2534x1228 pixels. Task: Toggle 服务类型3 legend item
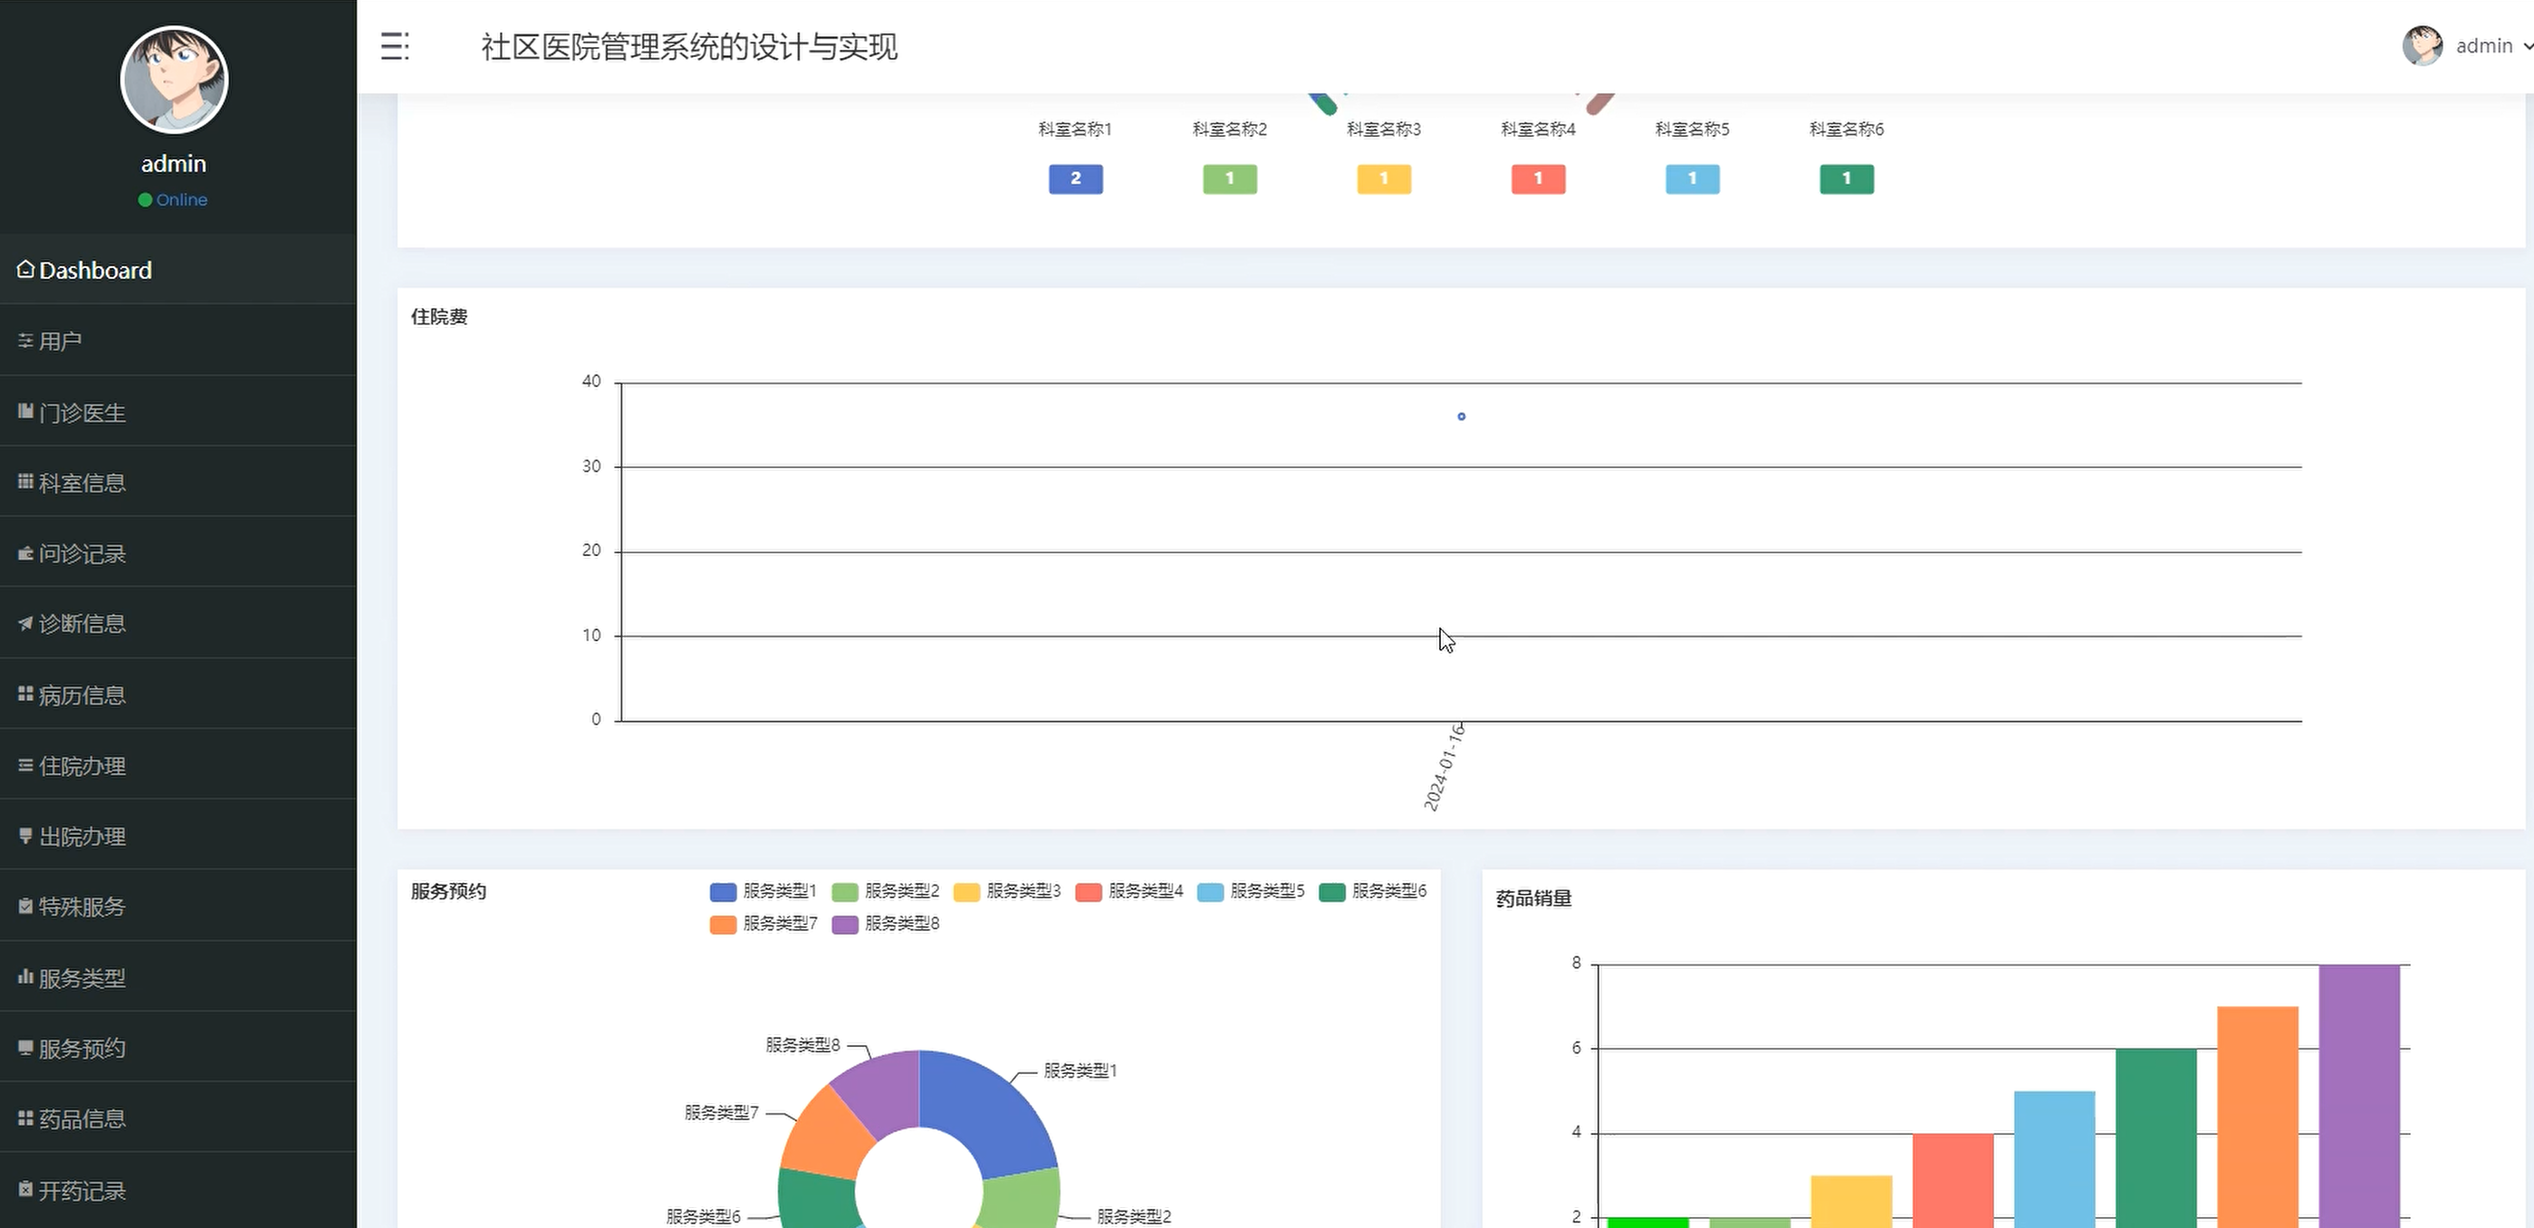(1007, 891)
